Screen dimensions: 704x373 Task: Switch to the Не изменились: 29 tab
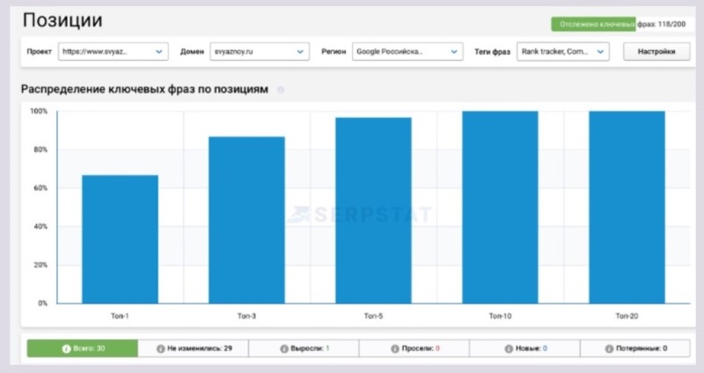pyautogui.click(x=194, y=348)
